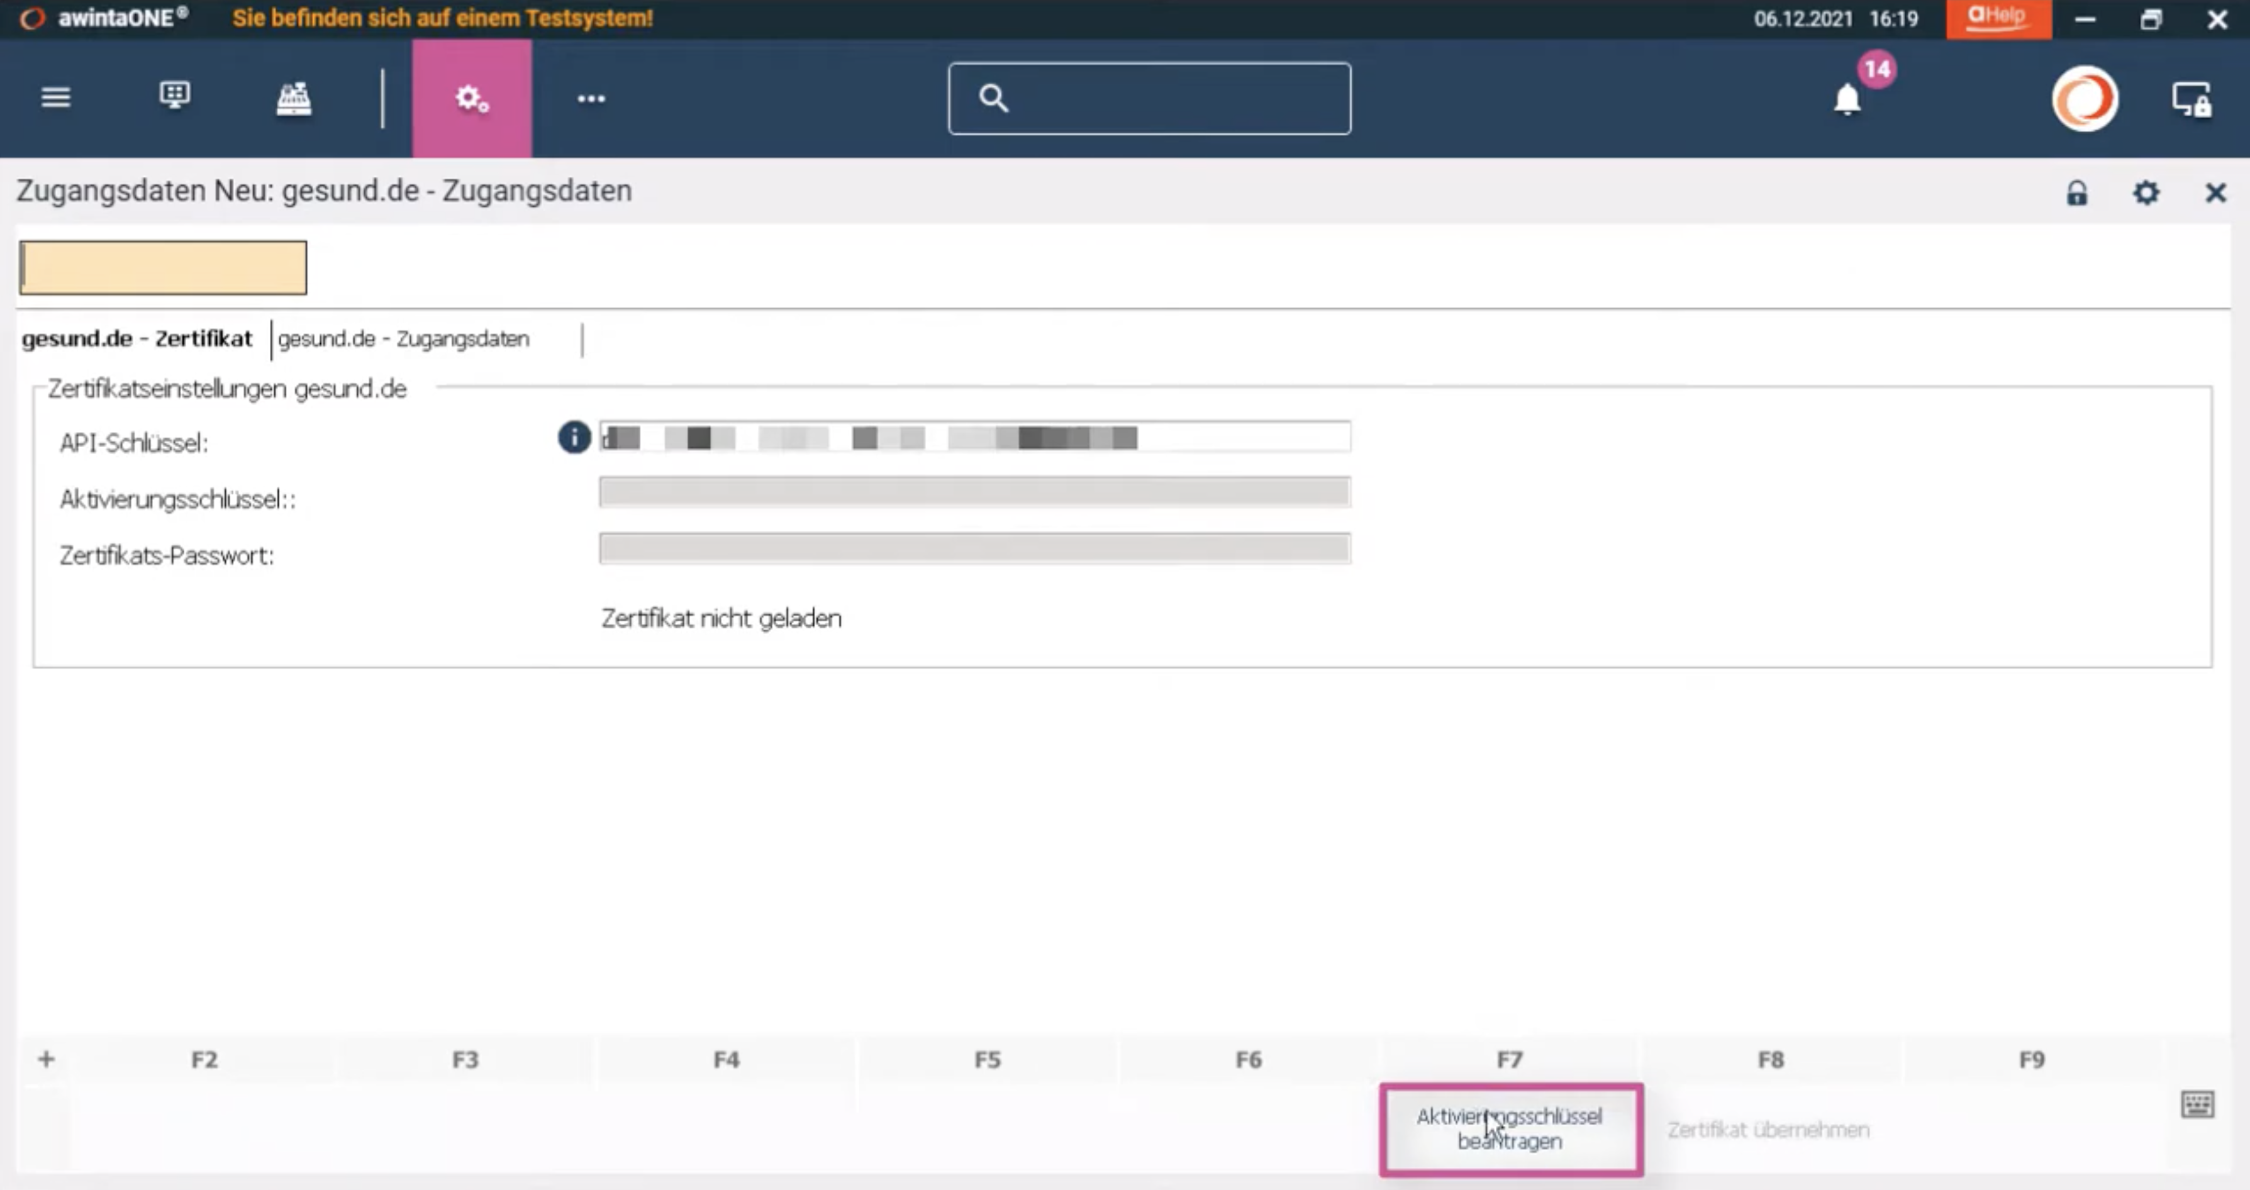2250x1190 pixels.
Task: Select the pink settings gears icon
Action: pos(472,97)
